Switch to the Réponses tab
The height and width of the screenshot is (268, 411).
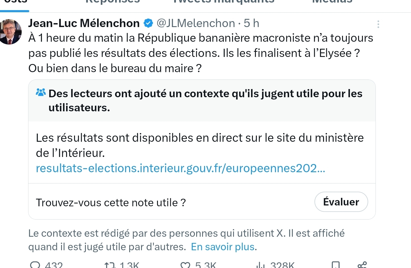[x=113, y=2]
